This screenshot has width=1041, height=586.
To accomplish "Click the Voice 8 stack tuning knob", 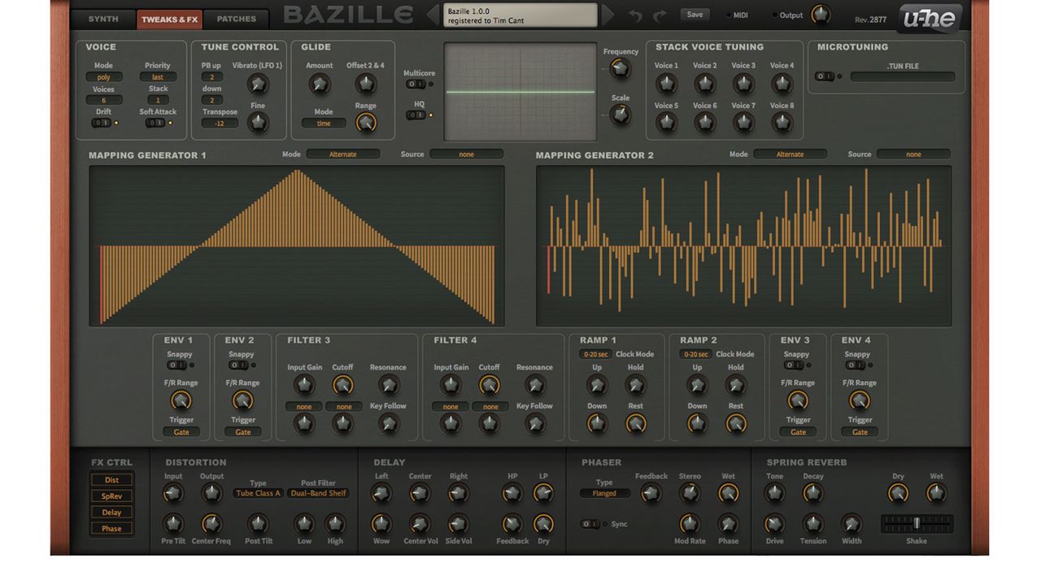I will click(782, 123).
